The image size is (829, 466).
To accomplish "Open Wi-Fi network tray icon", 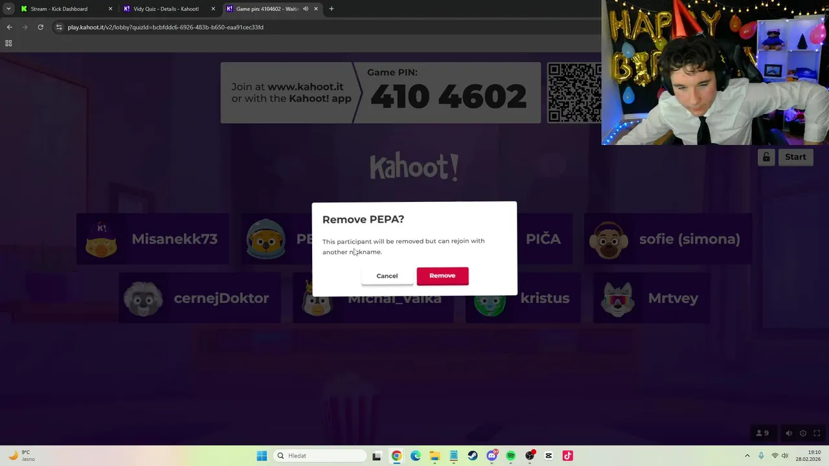I will pyautogui.click(x=775, y=456).
